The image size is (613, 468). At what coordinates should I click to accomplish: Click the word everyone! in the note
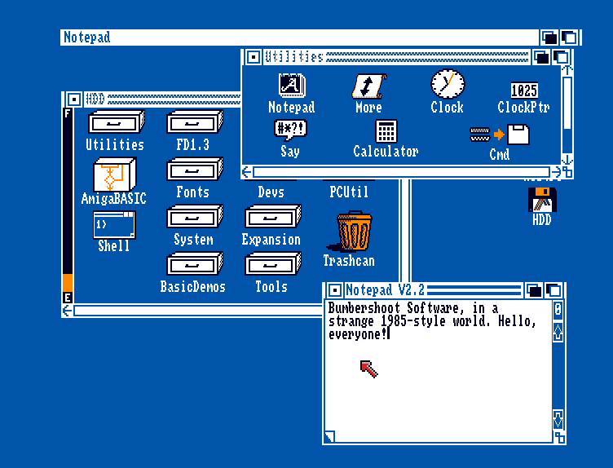(357, 334)
